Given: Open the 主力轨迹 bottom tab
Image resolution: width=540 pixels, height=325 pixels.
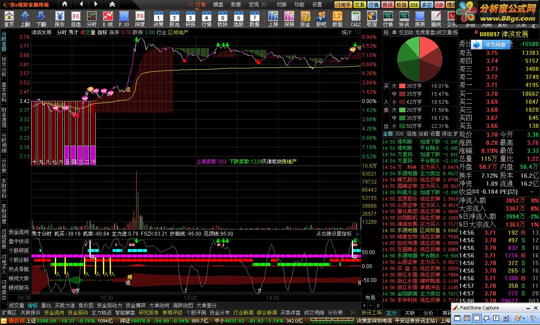Looking at the screenshot, I should (101, 313).
